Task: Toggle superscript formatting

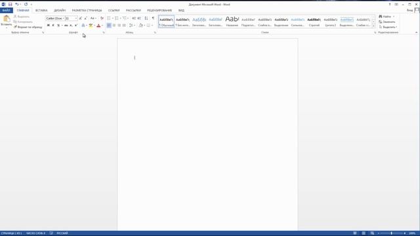Action: point(76,26)
